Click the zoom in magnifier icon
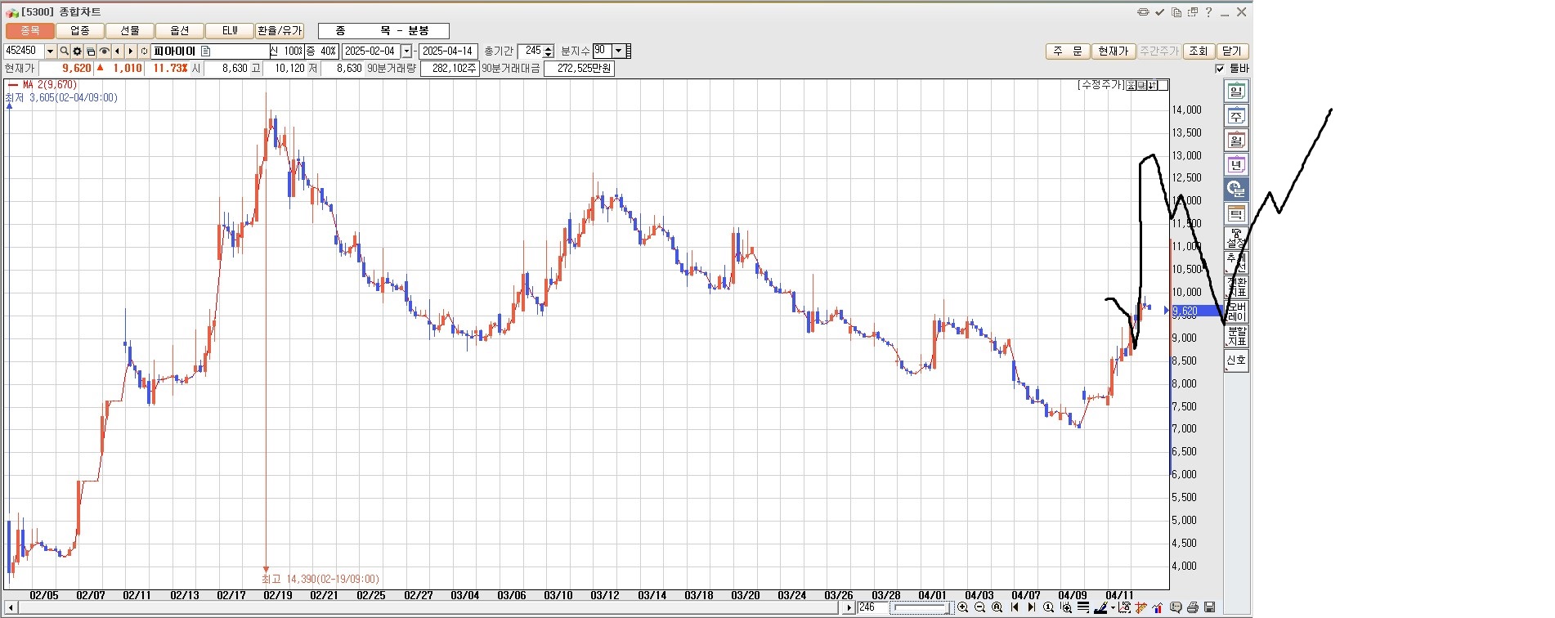 coord(963,607)
